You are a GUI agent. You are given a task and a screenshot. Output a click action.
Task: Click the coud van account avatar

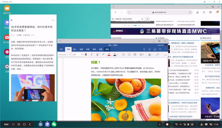165,45
